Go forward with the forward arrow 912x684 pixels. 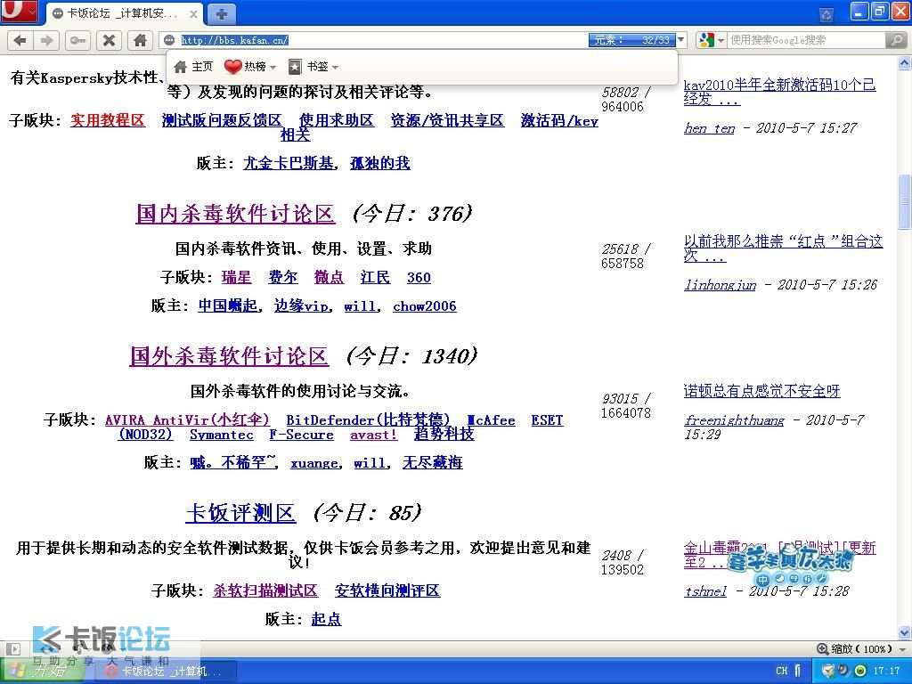(x=46, y=40)
